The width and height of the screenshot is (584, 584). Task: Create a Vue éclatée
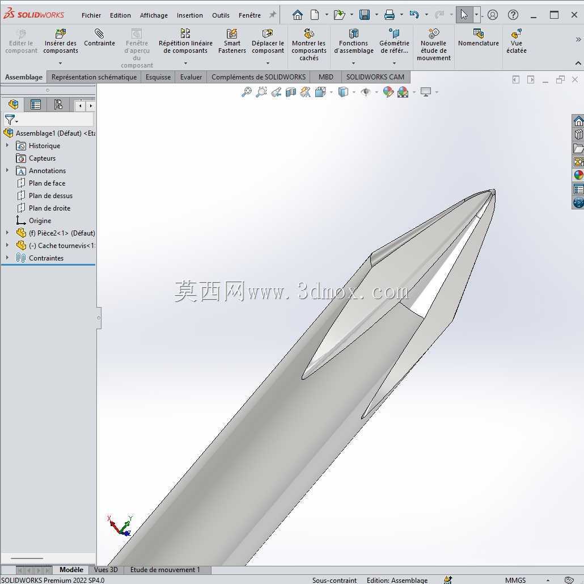click(516, 41)
